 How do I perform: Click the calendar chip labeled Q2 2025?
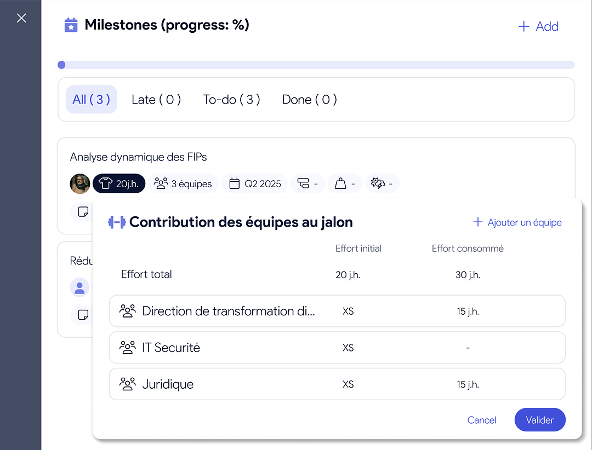coord(254,183)
